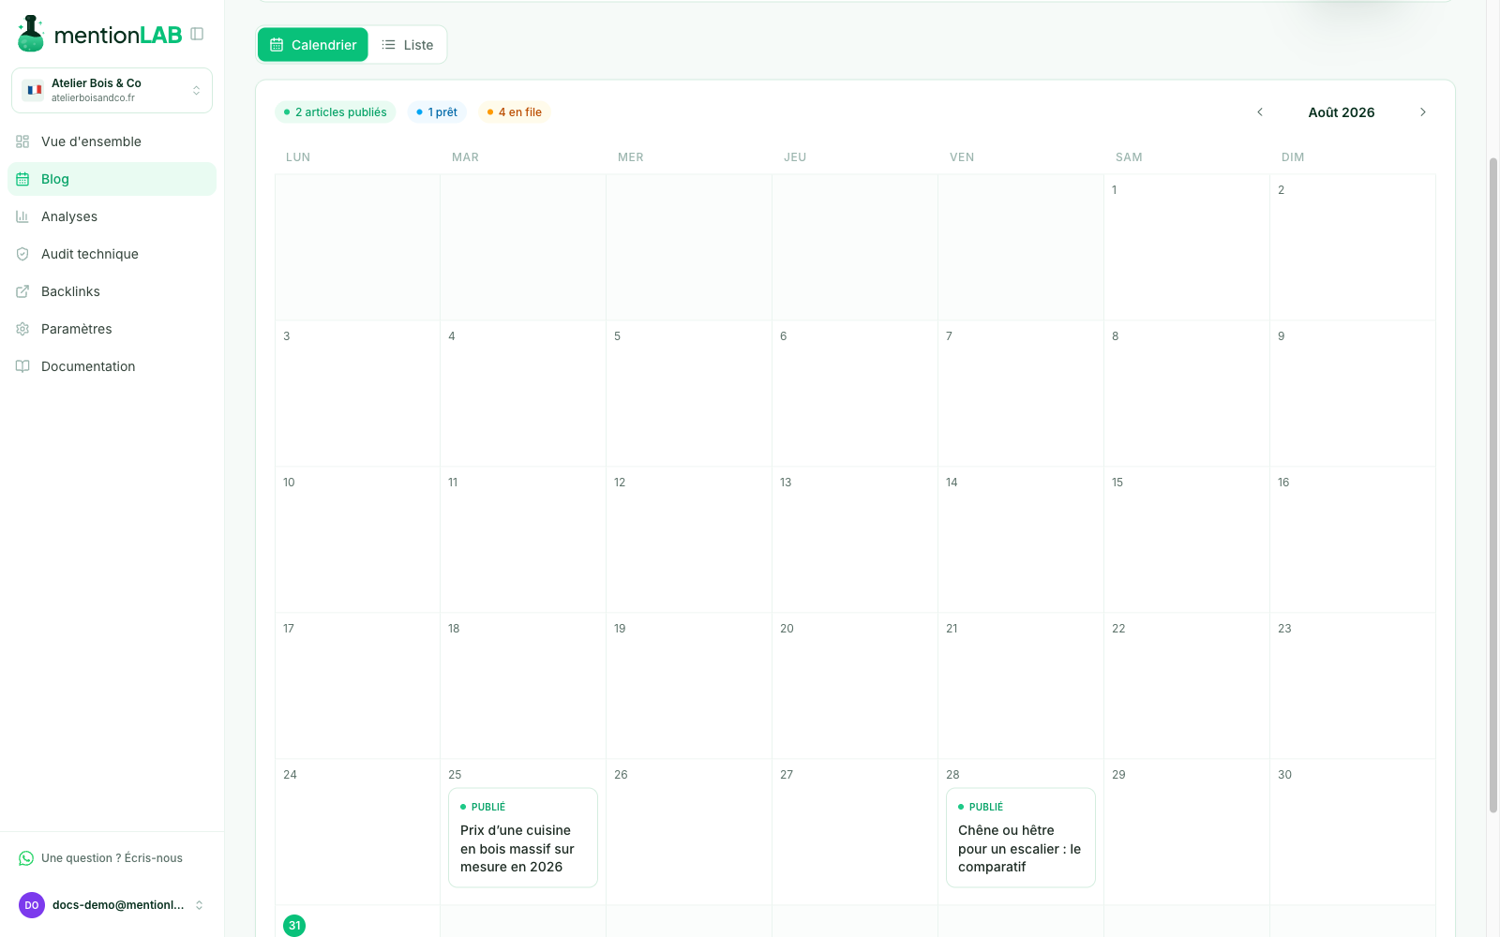This screenshot has height=937, width=1500.
Task: Open the Atelier Bois & Co site switcher
Action: (112, 90)
